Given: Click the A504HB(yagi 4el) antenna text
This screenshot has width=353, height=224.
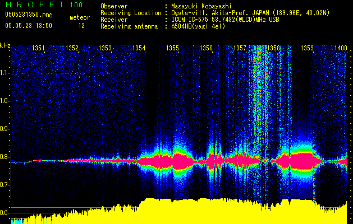Looking at the screenshot, I should pyautogui.click(x=198, y=26).
